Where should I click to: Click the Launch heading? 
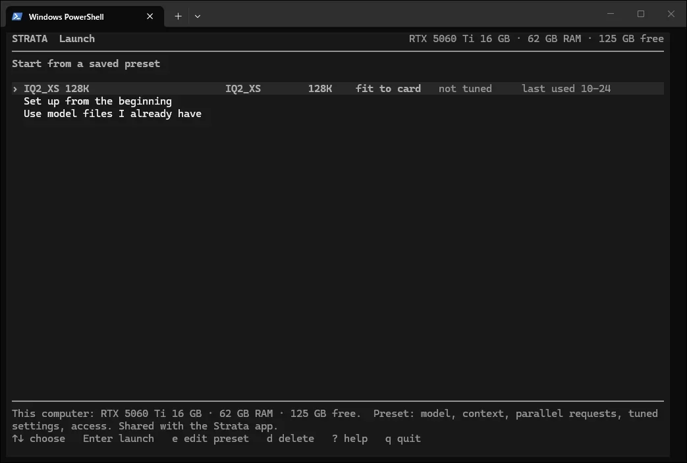(x=76, y=39)
